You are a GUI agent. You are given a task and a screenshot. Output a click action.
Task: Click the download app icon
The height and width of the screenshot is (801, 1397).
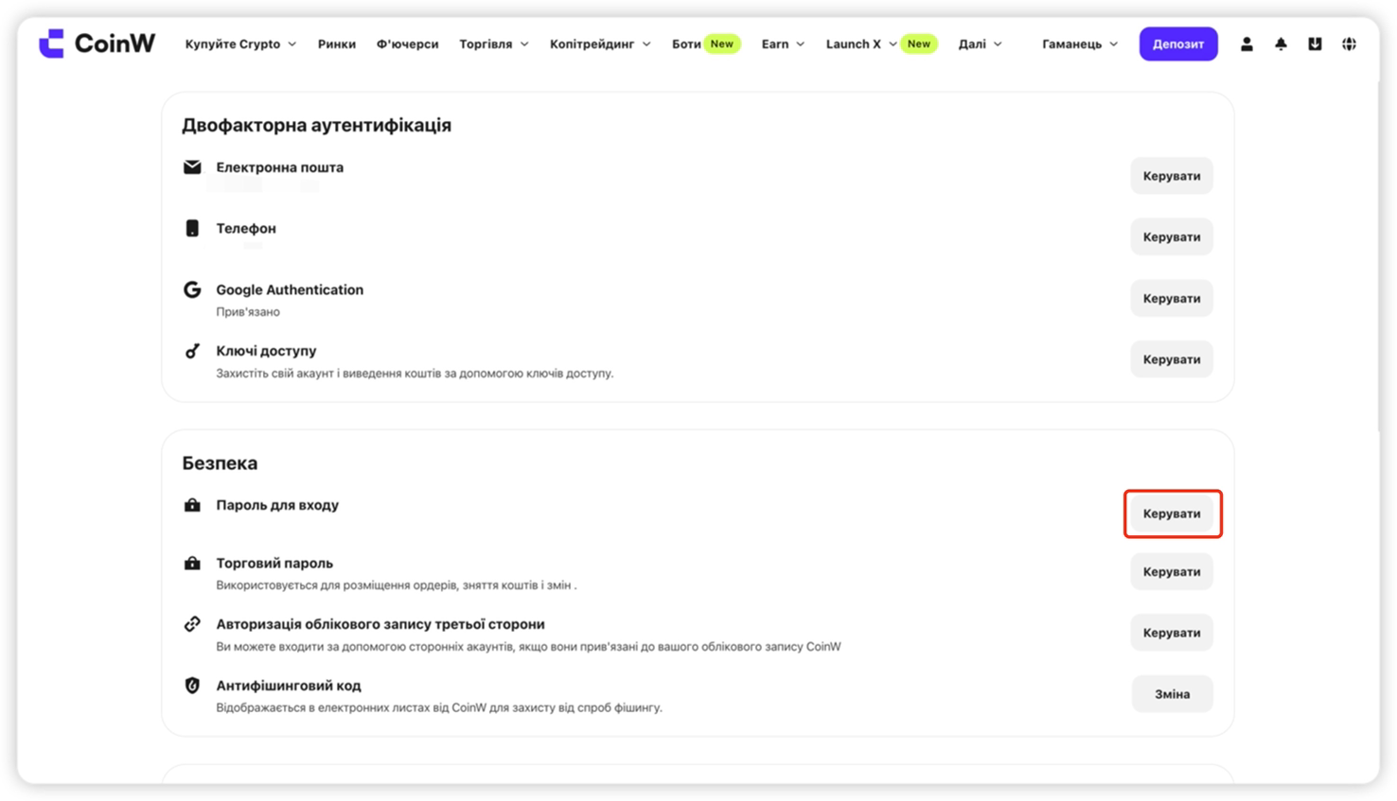point(1315,44)
